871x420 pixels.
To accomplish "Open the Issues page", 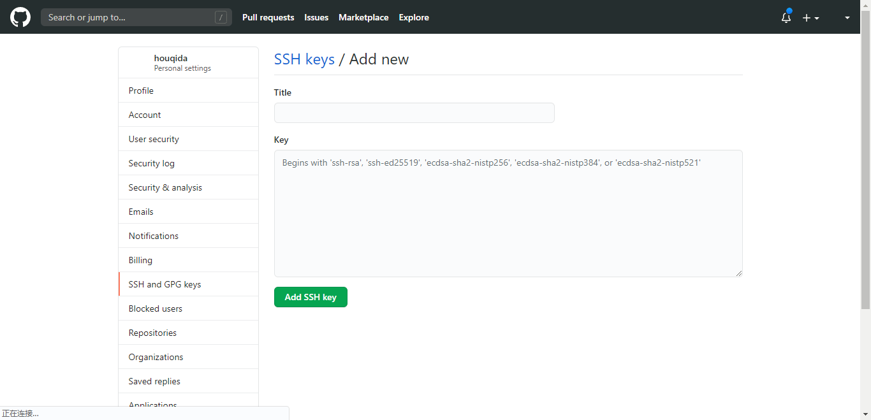I will click(316, 17).
